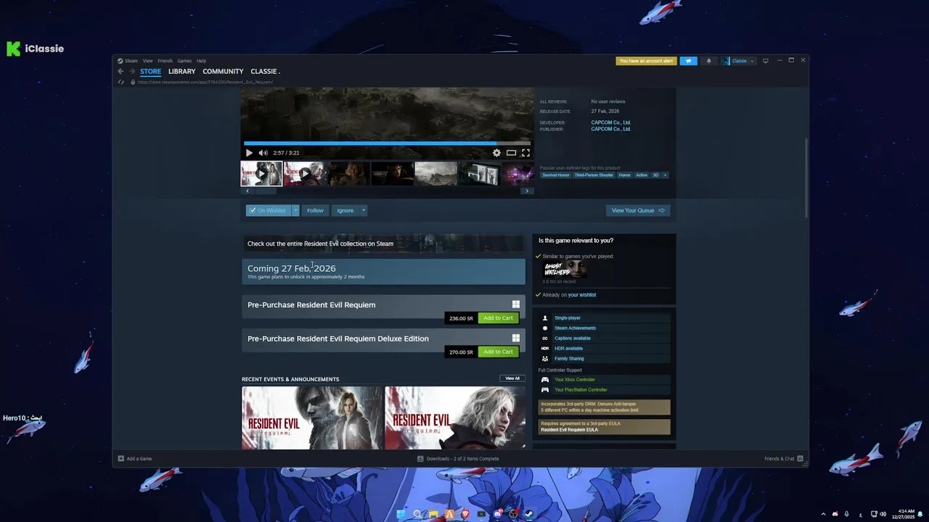This screenshot has height=522, width=929.
Task: Expand the Ignore dropdown arrow
Action: [364, 210]
